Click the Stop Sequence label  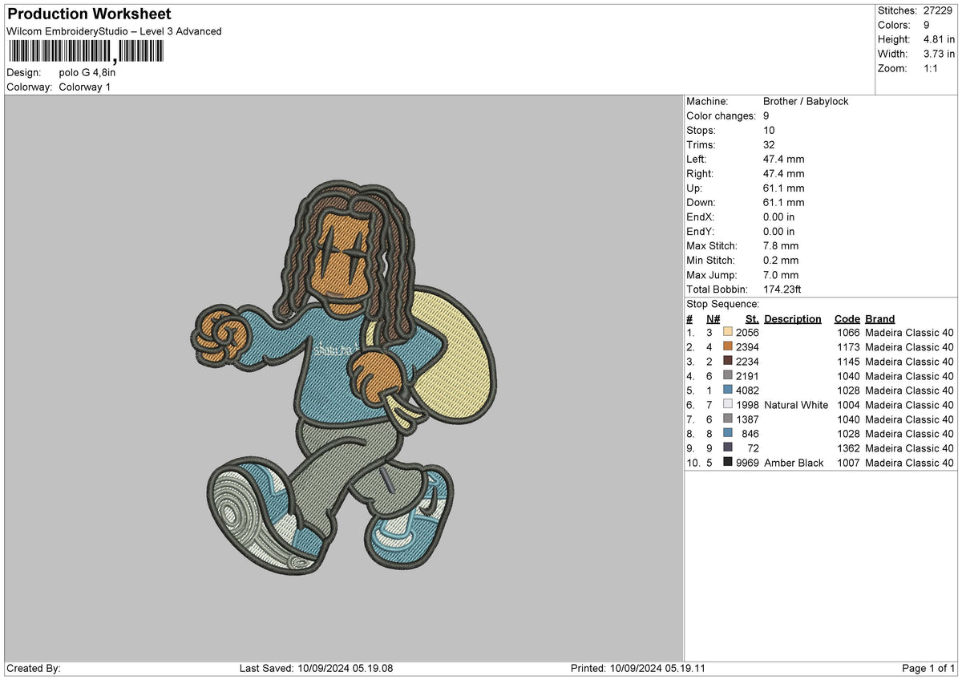click(722, 304)
